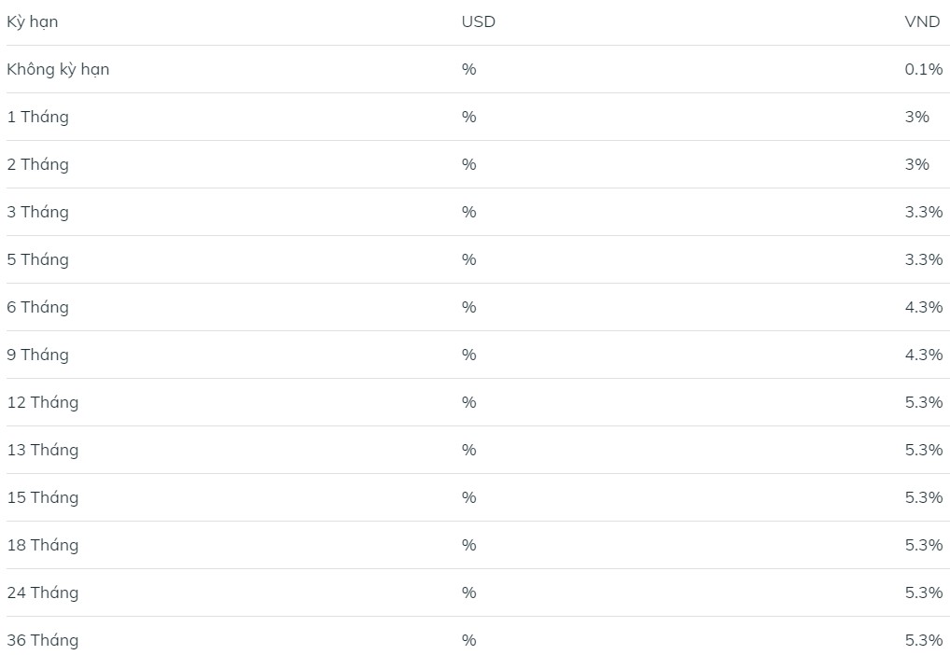
Task: Click VND rate for 36 Tháng
Action: coord(923,640)
